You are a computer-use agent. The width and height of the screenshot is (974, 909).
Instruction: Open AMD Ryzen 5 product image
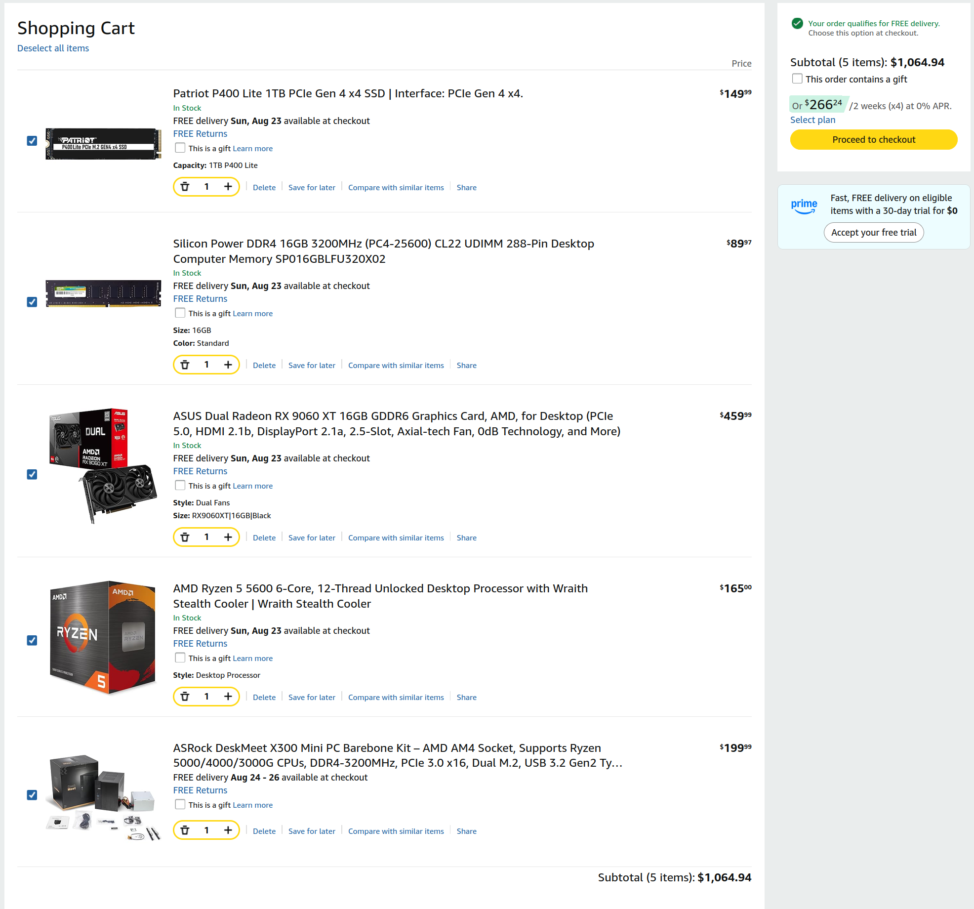click(x=103, y=637)
